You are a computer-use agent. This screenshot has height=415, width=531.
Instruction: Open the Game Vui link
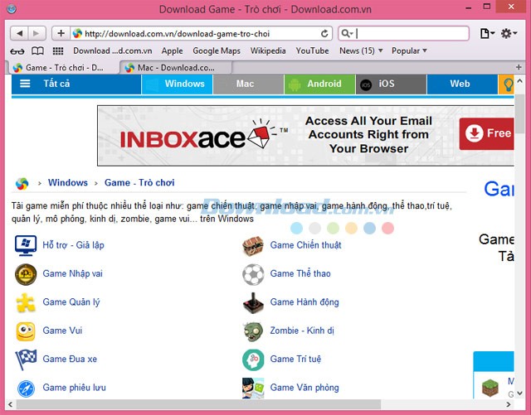62,331
